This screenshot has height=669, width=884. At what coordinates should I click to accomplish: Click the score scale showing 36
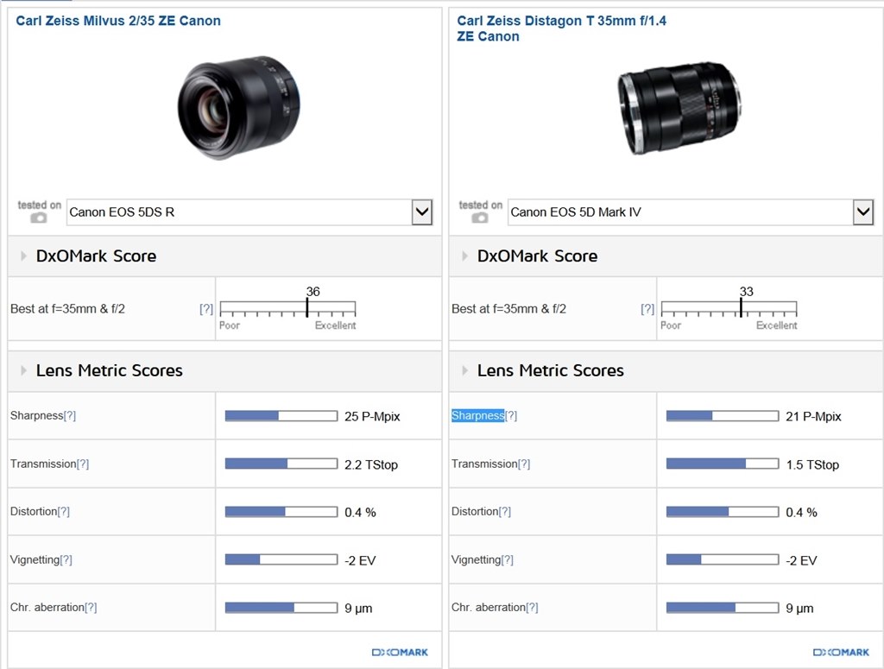tap(287, 307)
